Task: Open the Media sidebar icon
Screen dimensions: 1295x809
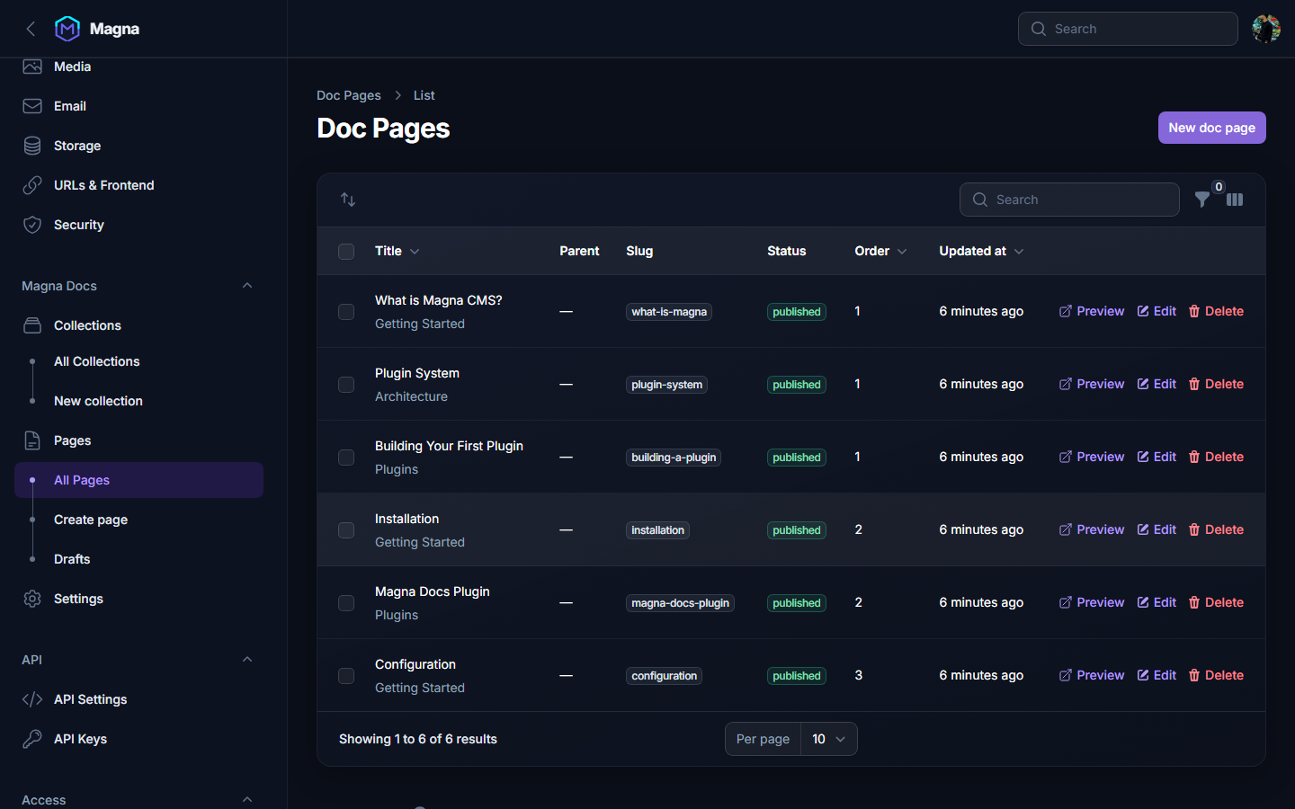Action: tap(32, 67)
